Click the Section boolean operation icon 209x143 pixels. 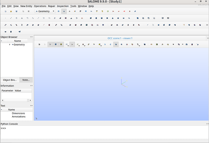click(x=154, y=18)
